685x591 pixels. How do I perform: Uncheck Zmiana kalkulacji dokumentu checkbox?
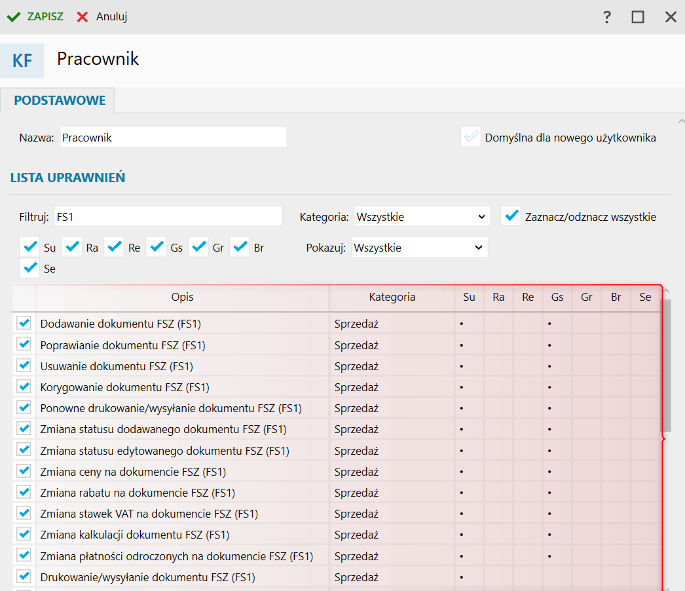24,534
